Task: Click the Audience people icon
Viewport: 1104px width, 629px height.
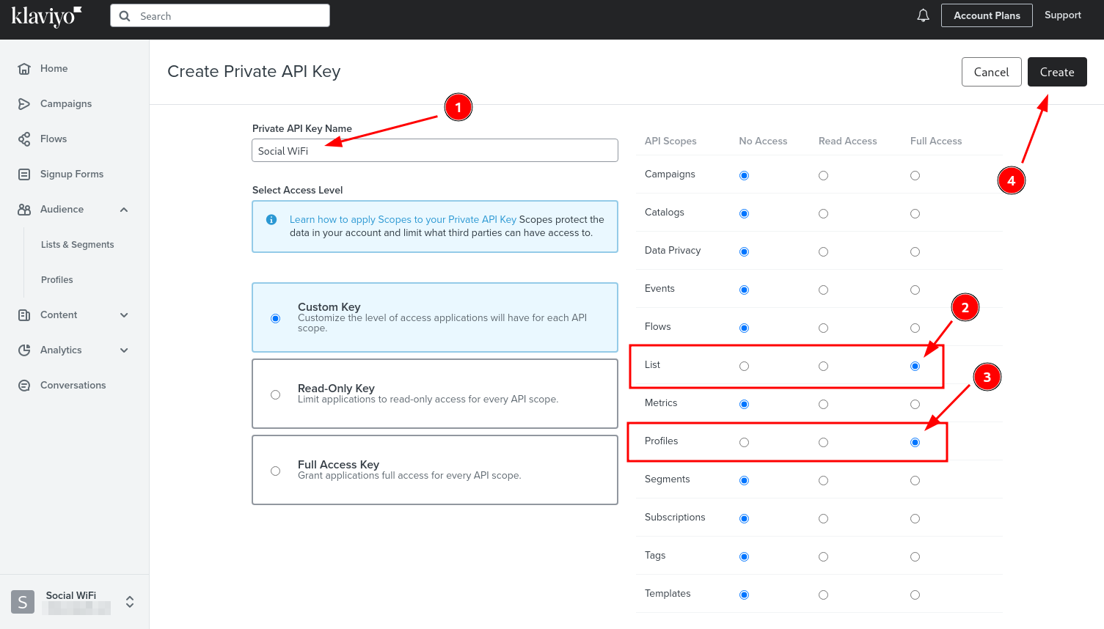Action: tap(24, 209)
